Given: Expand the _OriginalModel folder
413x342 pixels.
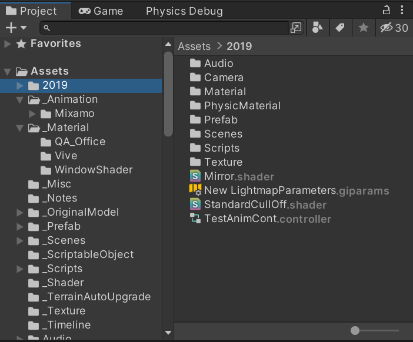Looking at the screenshot, I should pyautogui.click(x=20, y=213).
